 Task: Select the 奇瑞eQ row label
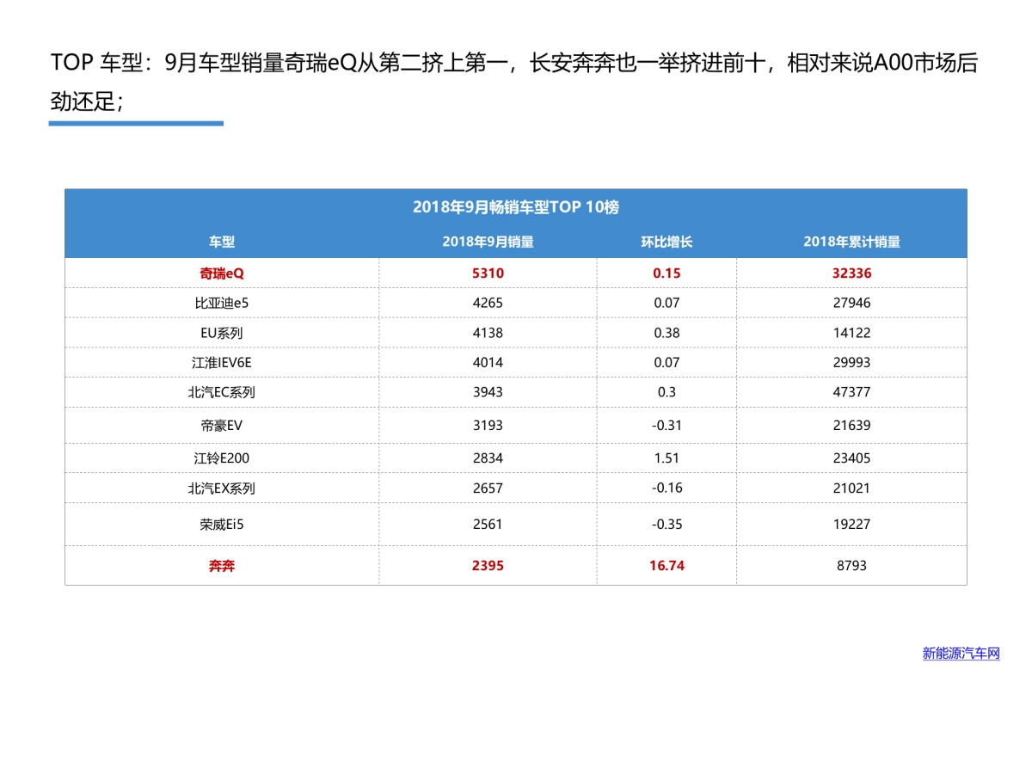(x=220, y=272)
